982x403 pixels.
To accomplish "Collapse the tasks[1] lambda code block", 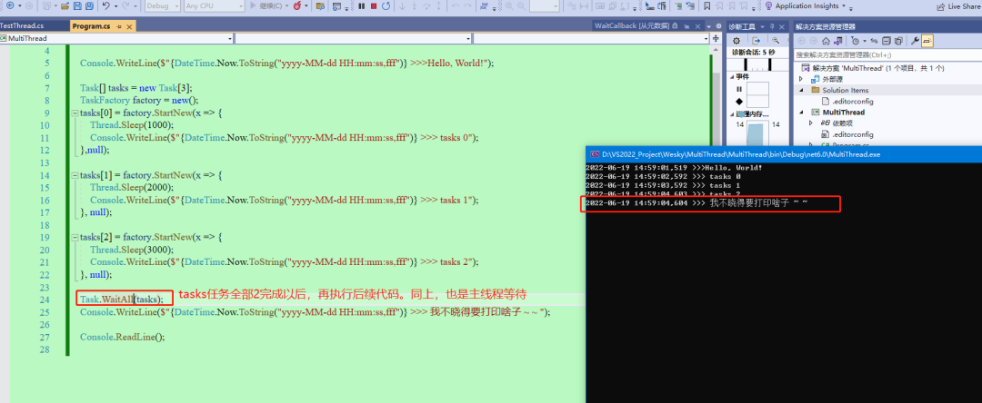I will [75, 175].
